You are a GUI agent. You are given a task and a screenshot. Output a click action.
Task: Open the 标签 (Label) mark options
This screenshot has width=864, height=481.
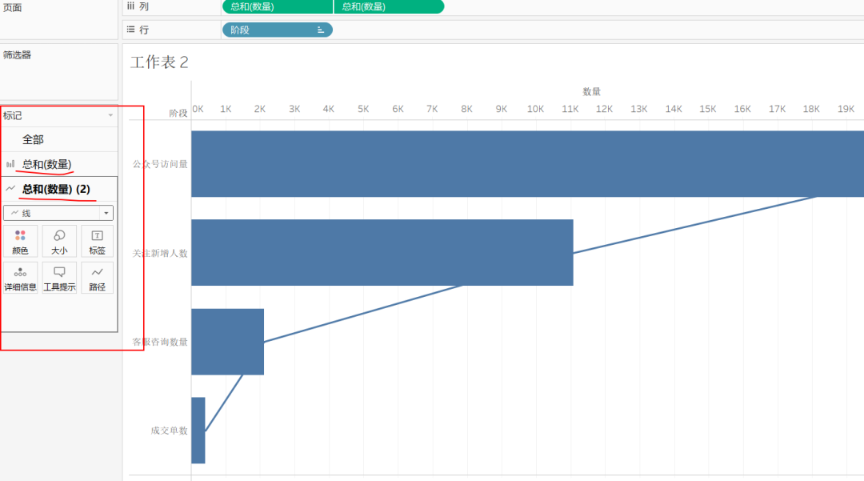(x=97, y=241)
